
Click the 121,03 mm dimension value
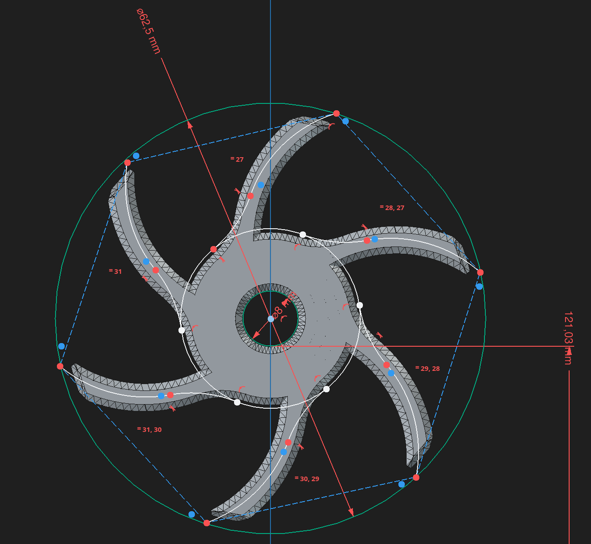(568, 338)
